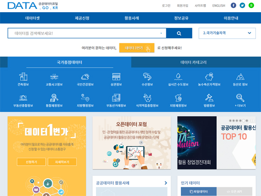Click into the 데이터를 검색해보세요 search field
Image resolution: width=261 pixels, height=196 pixels.
coord(87,33)
